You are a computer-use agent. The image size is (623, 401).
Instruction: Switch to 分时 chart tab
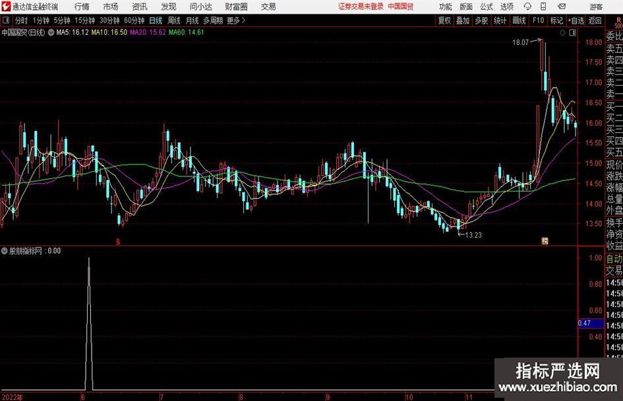pos(21,20)
